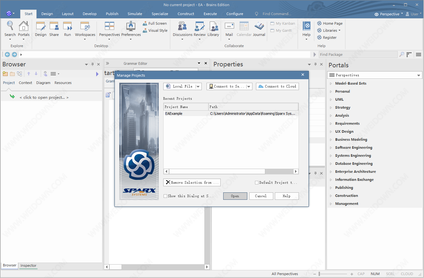Open the Simulate ribbon tab
424x278 pixels.
pos(135,14)
